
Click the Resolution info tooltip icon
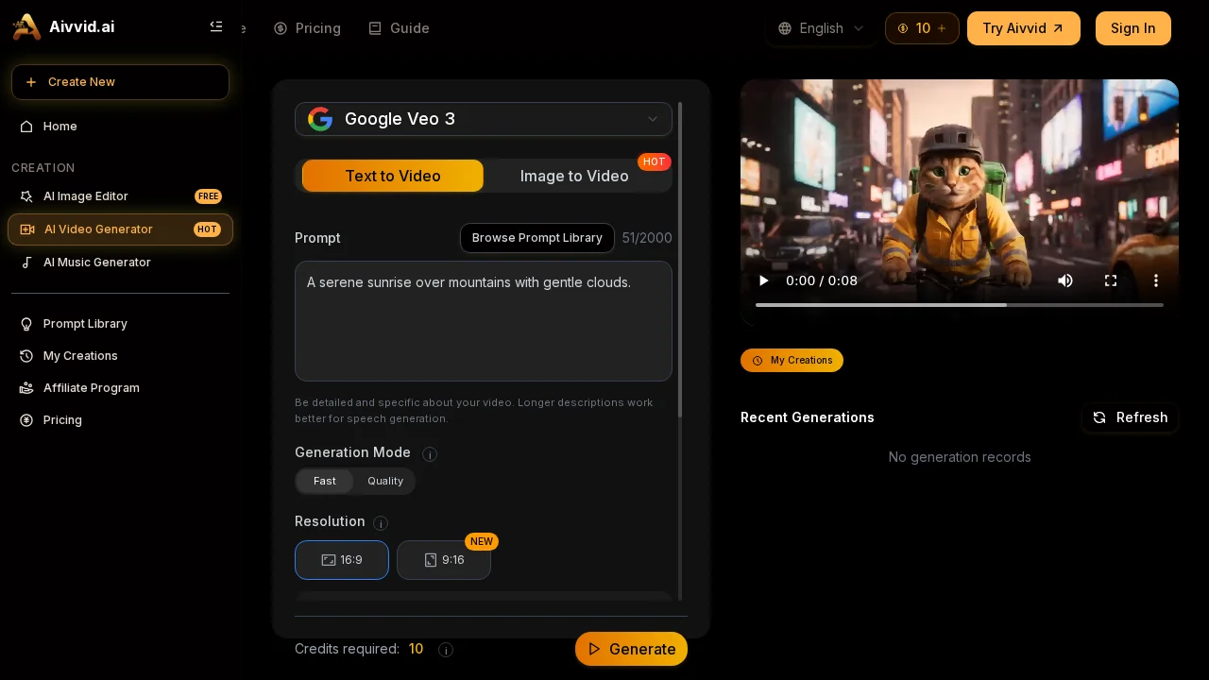(381, 523)
